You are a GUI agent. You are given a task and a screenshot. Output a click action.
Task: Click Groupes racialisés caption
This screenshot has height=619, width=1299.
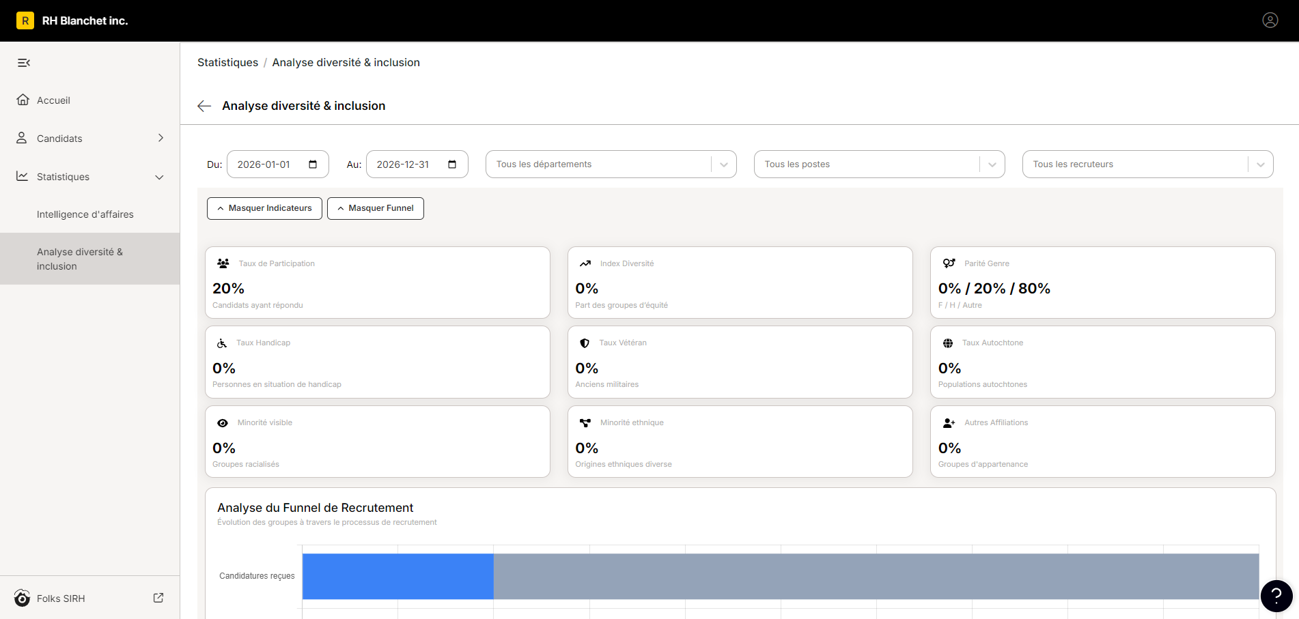coord(246,464)
